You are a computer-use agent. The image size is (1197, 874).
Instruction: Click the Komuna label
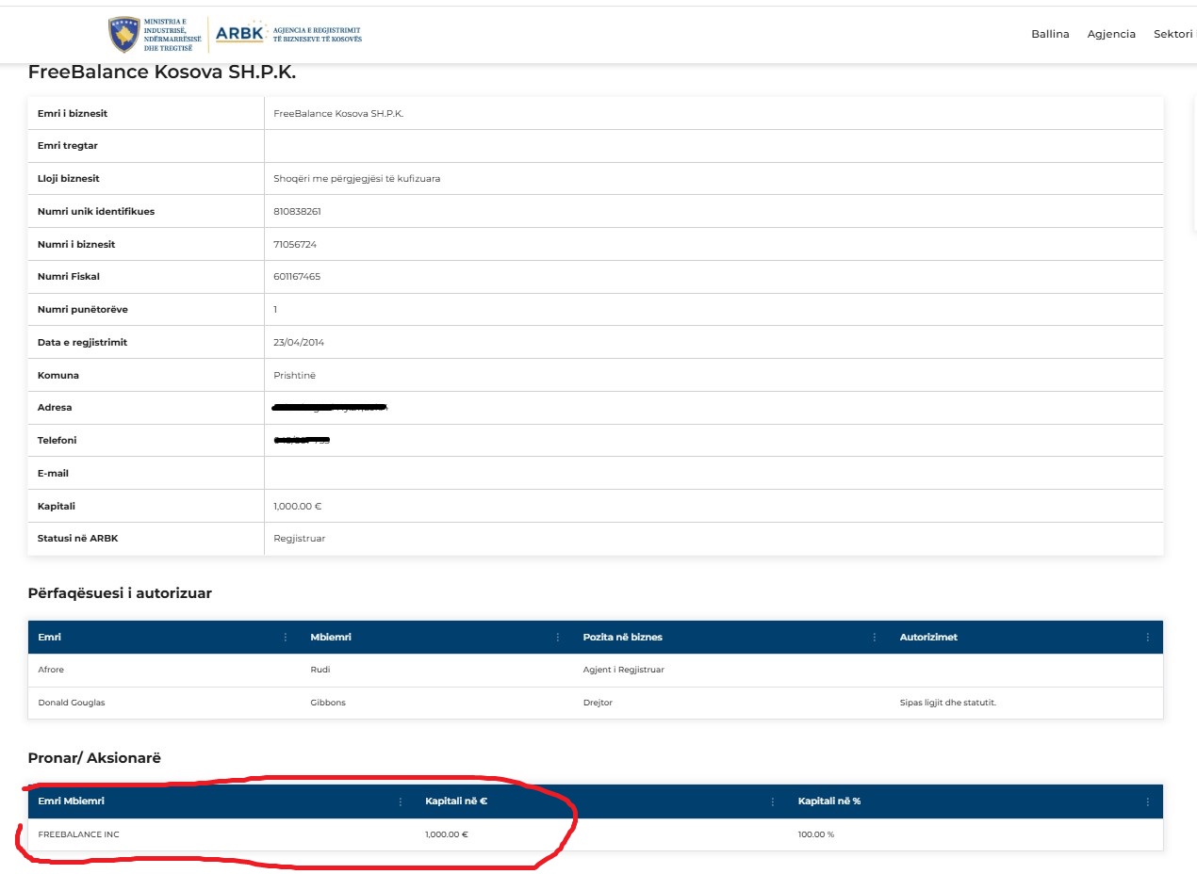coord(58,376)
